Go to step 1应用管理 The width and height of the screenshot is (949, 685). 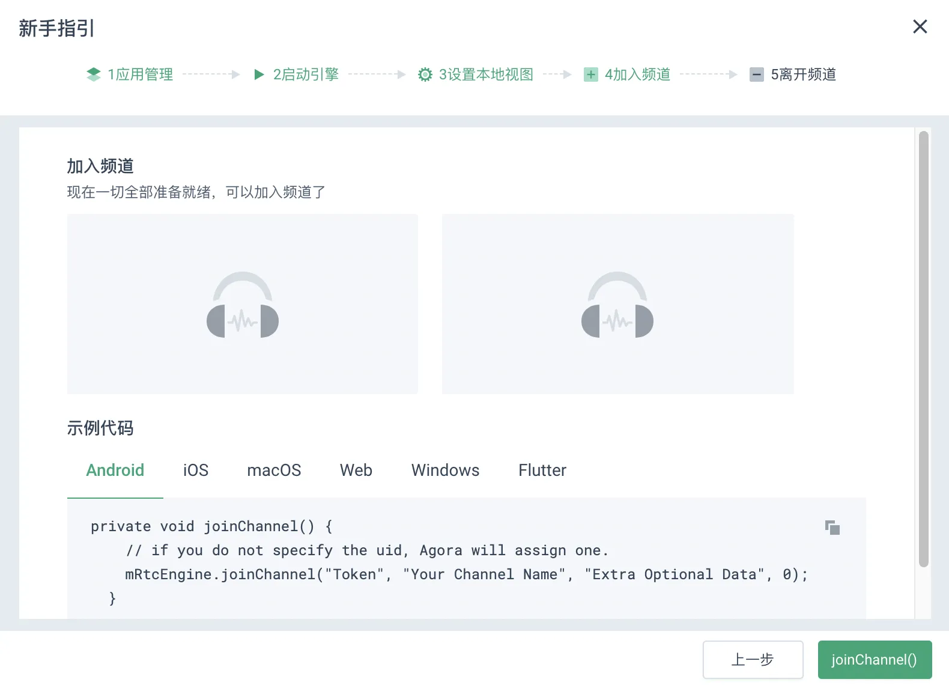coord(130,75)
